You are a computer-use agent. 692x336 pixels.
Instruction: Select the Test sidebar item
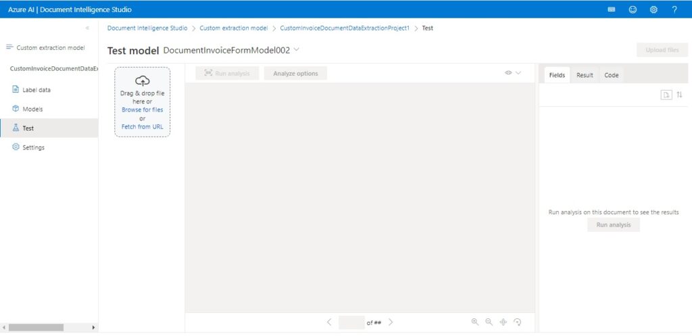(49, 128)
